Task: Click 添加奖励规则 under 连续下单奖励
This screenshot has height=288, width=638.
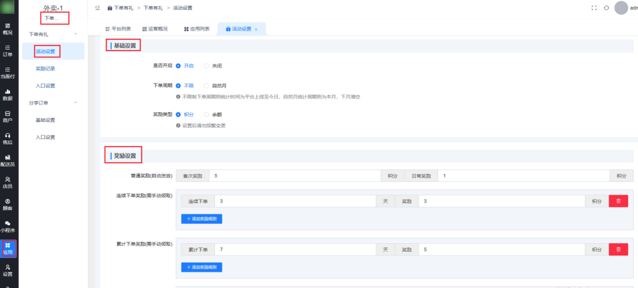Action: (x=202, y=219)
